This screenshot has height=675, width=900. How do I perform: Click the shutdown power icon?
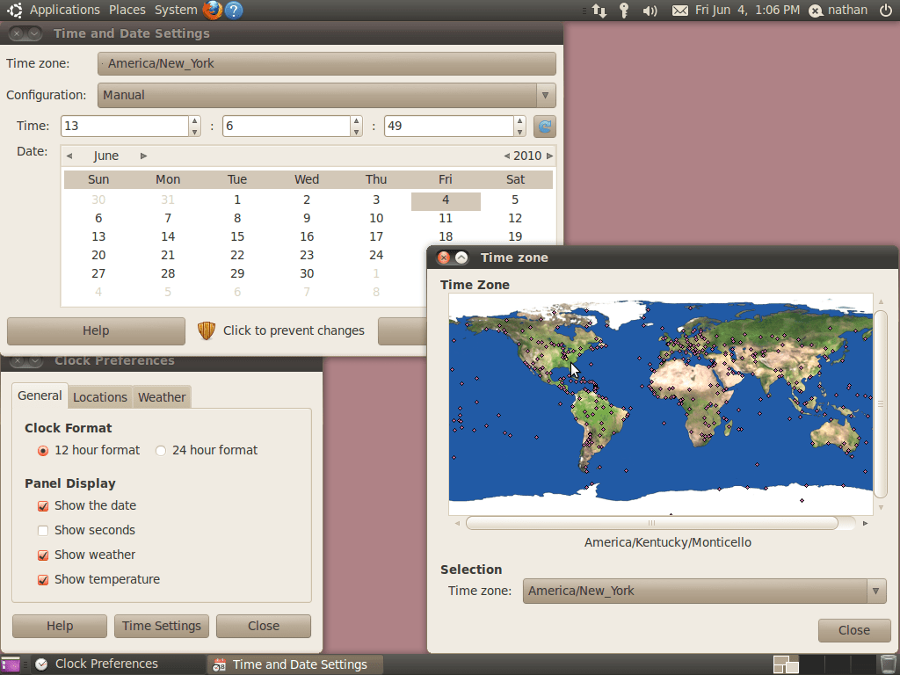(886, 11)
